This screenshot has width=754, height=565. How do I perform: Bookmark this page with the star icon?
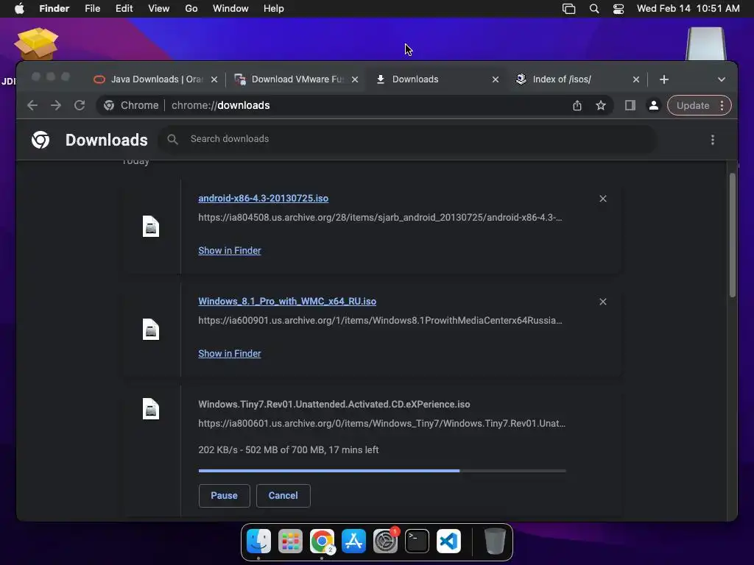coord(601,105)
